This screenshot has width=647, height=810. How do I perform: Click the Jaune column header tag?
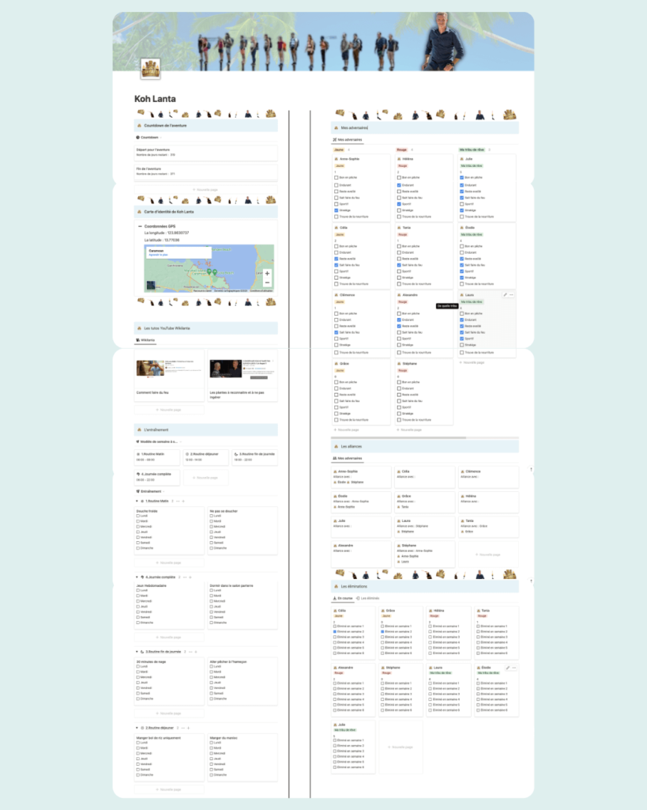point(338,150)
